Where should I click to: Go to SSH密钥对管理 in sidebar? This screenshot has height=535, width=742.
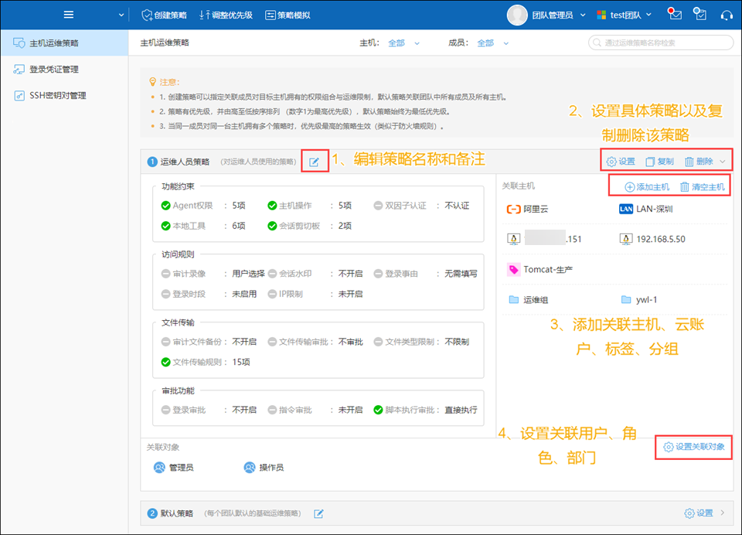[x=57, y=96]
